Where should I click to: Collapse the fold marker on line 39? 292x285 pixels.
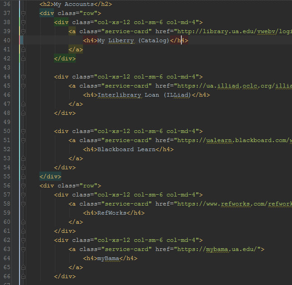[x=23, y=31]
